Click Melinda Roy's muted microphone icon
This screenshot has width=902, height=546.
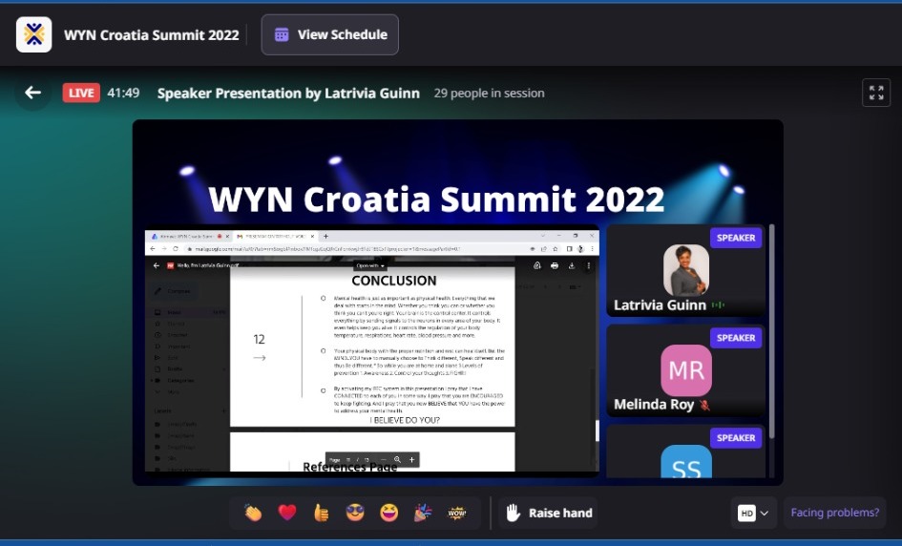704,405
